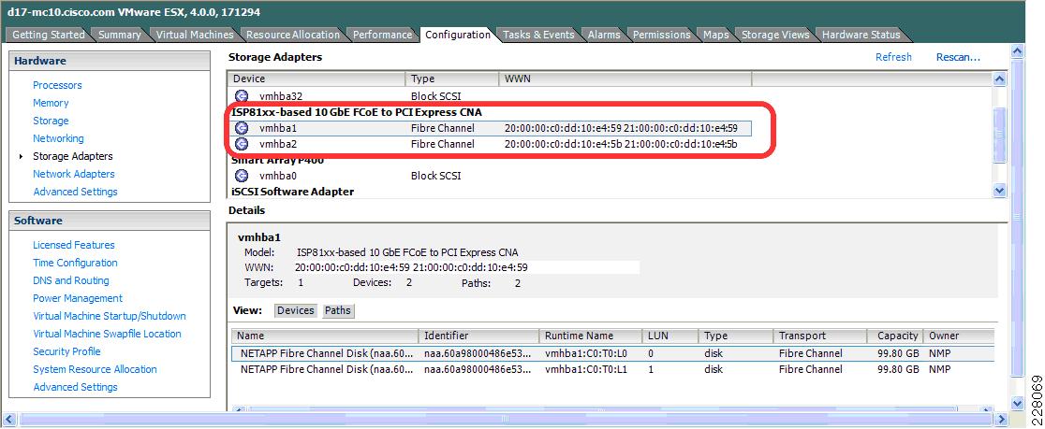Open Processors hardware settings

click(57, 85)
